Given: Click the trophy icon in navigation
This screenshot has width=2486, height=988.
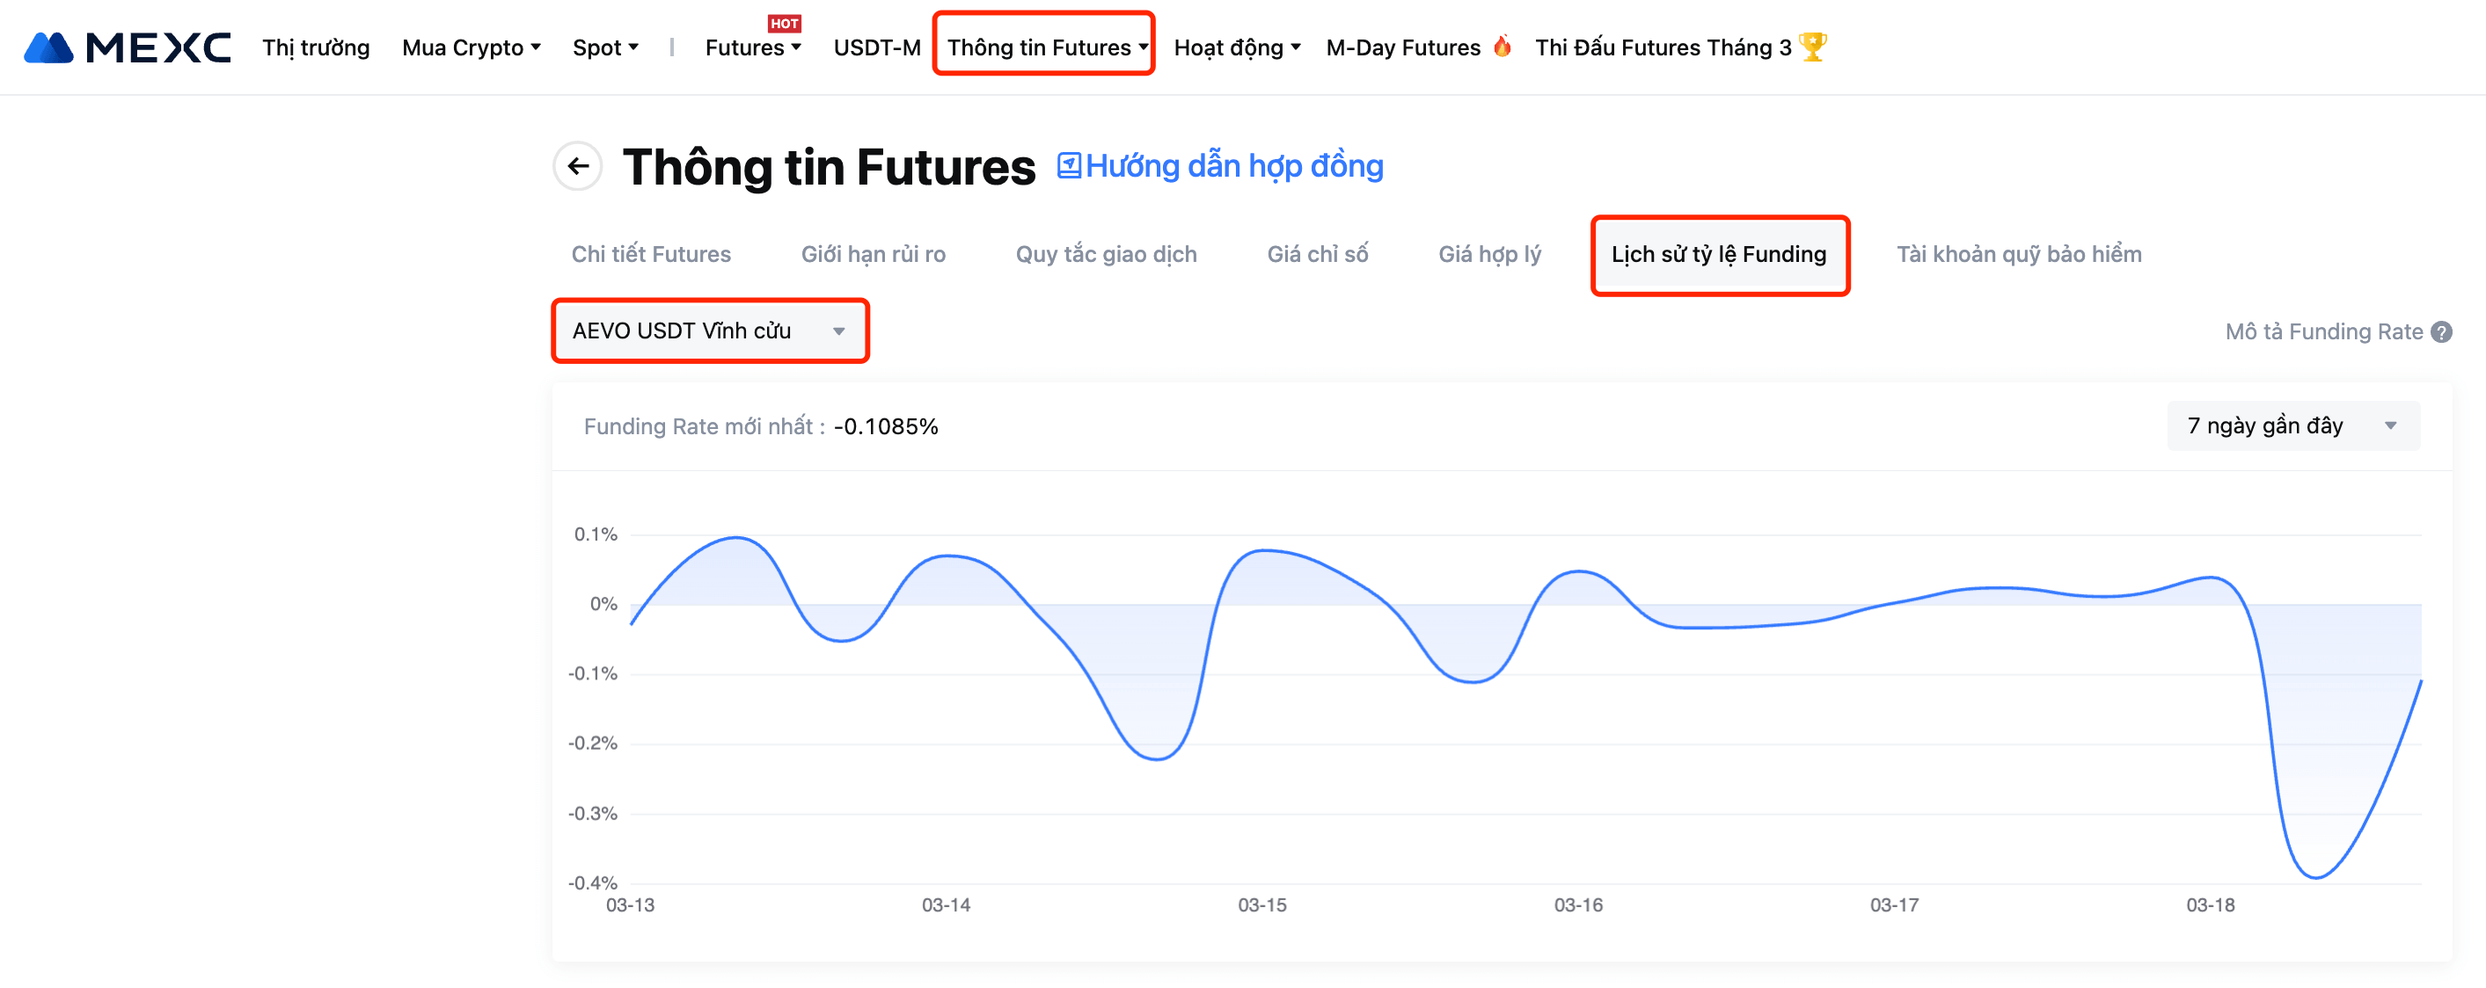Looking at the screenshot, I should (x=1812, y=47).
